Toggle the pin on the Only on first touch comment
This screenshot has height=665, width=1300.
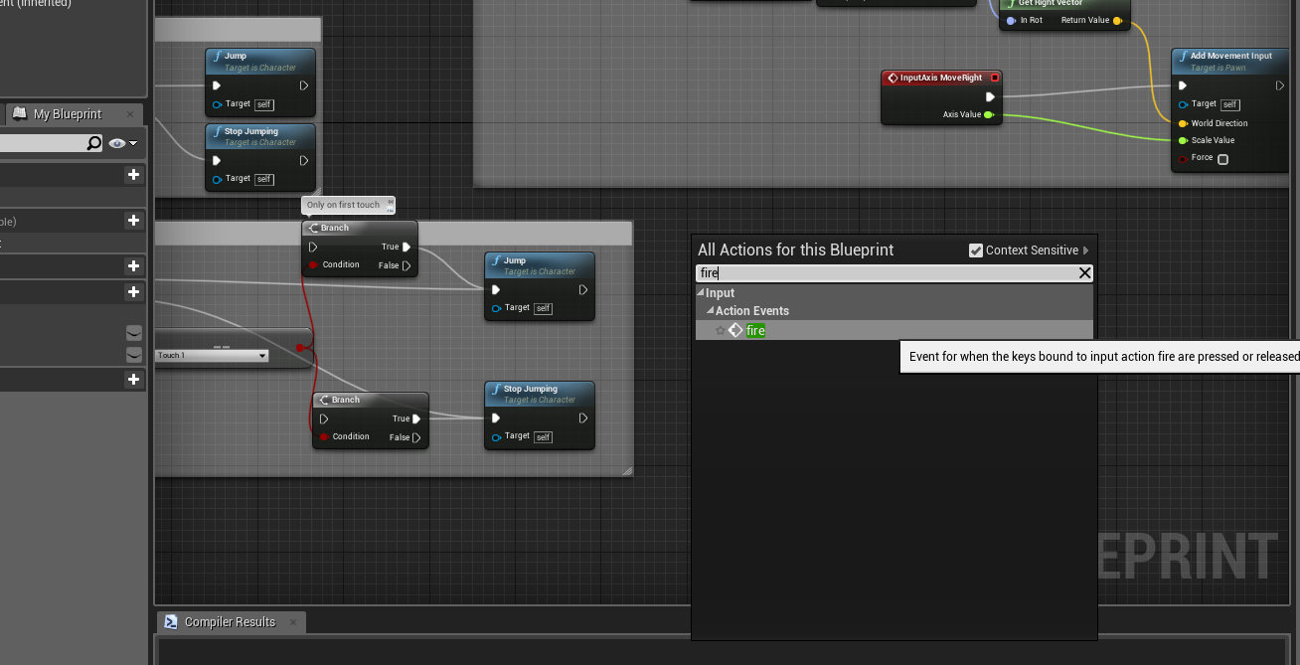tap(388, 204)
